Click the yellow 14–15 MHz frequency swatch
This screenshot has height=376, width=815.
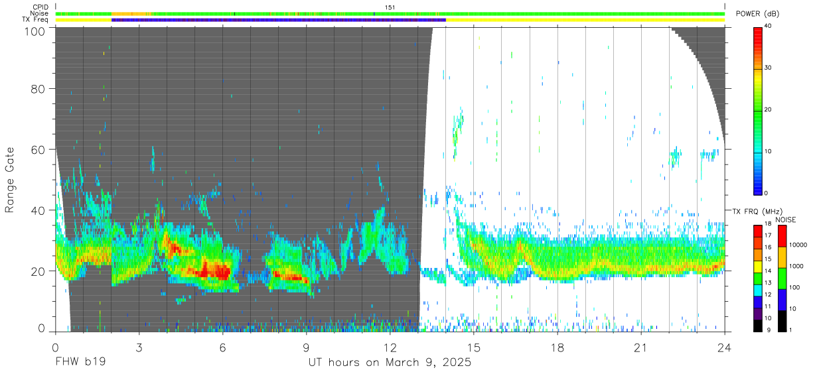pos(759,267)
